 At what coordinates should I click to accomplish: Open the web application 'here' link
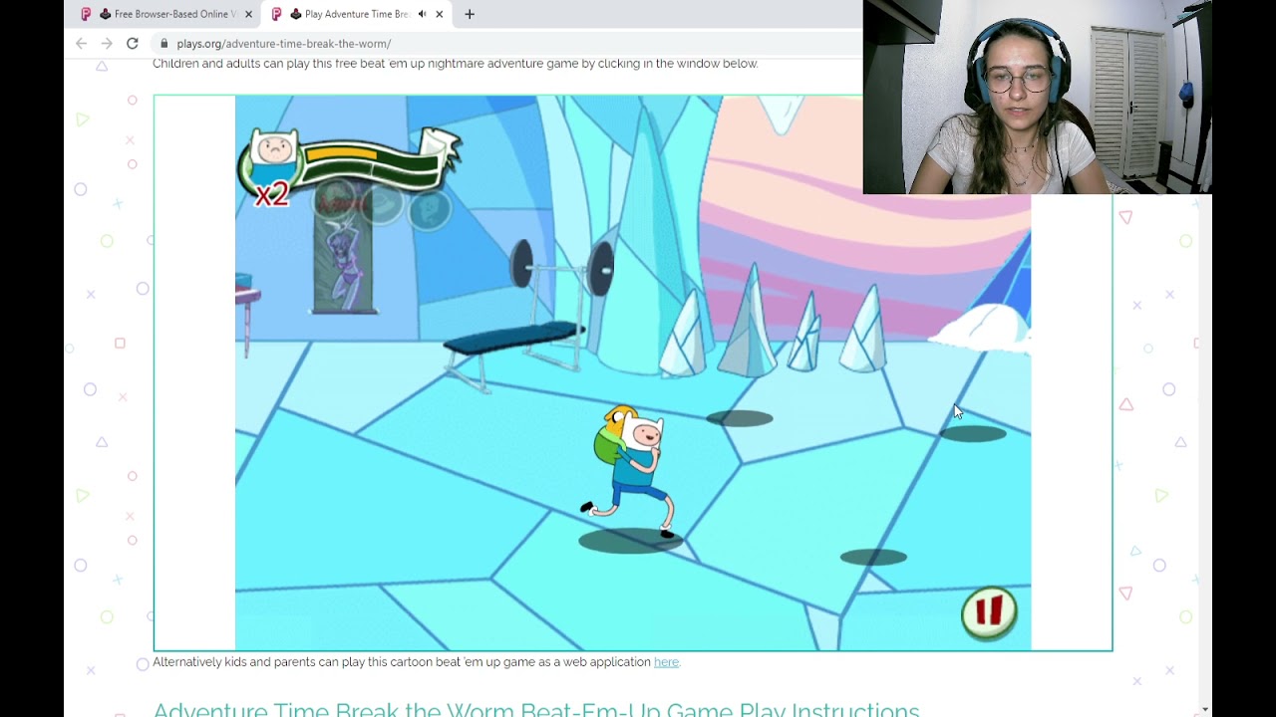click(x=666, y=662)
